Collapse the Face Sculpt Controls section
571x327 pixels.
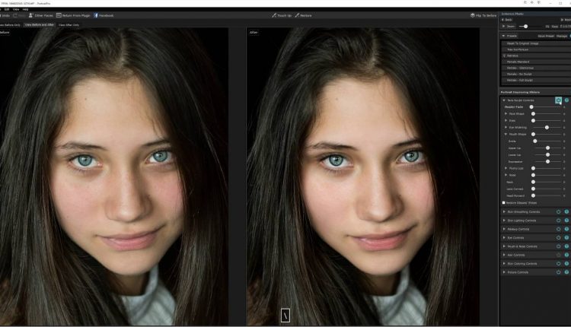(x=504, y=100)
